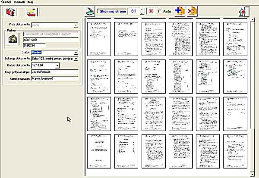Open the Lokacija dokumenta dropdown

[x=76, y=58]
